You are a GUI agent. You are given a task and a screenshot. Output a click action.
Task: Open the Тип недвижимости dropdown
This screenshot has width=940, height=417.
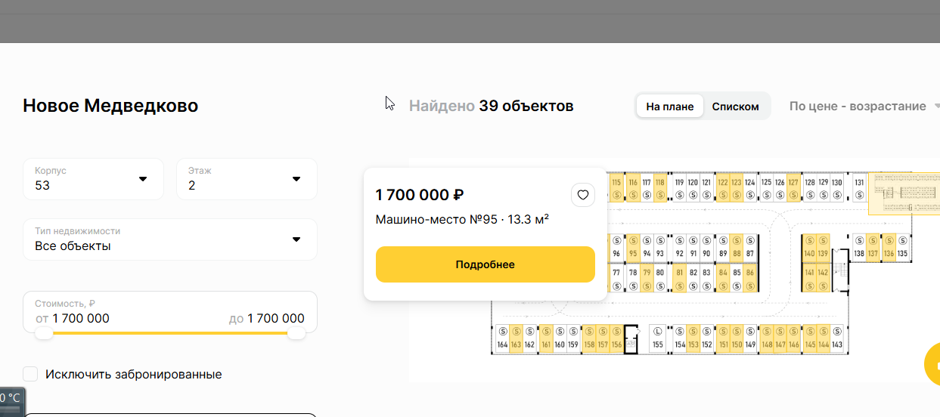pyautogui.click(x=170, y=239)
